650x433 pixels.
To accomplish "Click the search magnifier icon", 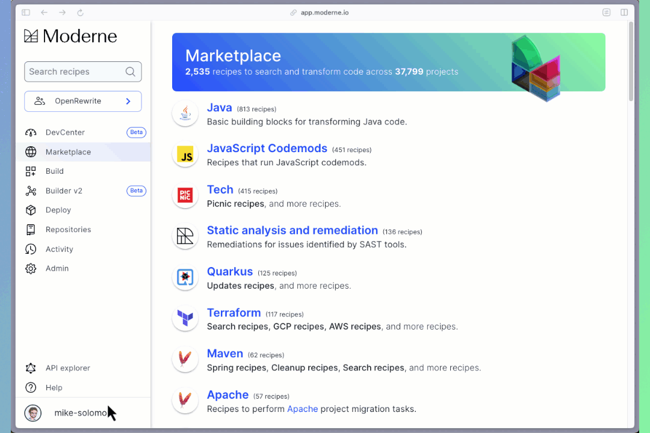I will (x=130, y=72).
